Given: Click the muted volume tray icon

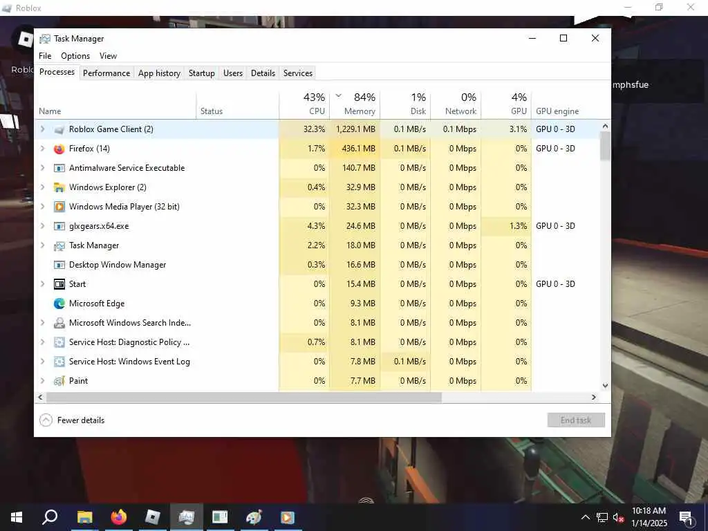Looking at the screenshot, I should [x=618, y=517].
